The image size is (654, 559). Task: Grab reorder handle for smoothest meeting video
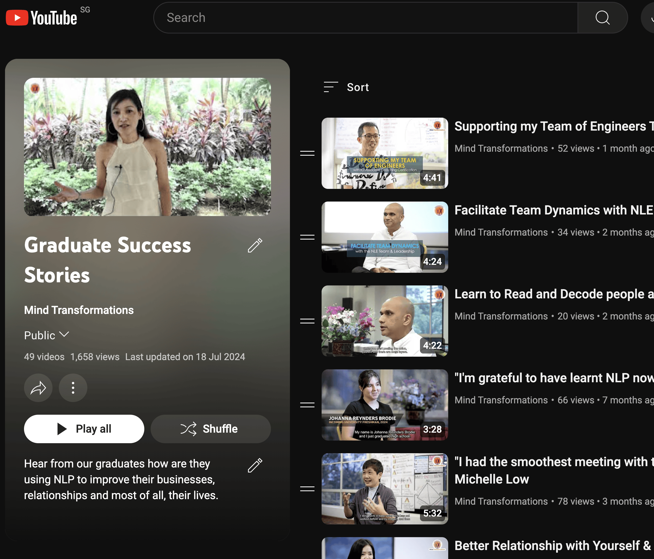(x=307, y=489)
